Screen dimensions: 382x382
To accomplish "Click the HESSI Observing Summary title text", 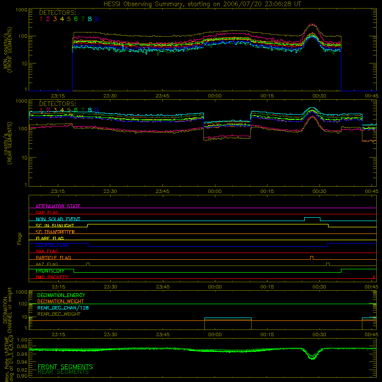I will click(202, 4).
